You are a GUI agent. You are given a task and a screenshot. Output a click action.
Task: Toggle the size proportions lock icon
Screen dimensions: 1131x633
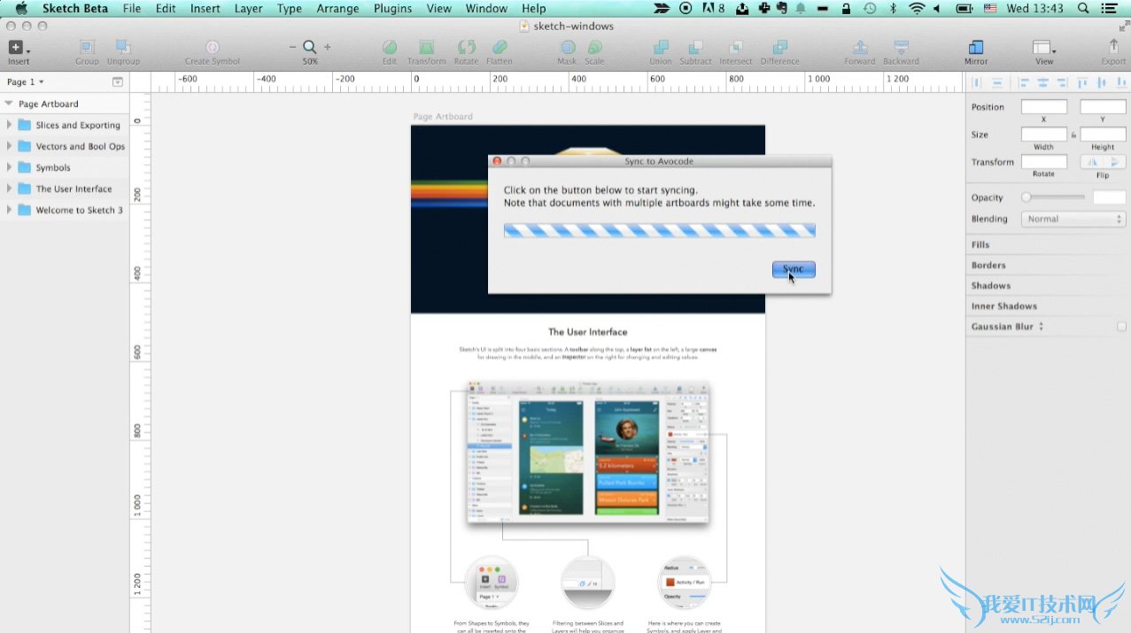click(1073, 135)
